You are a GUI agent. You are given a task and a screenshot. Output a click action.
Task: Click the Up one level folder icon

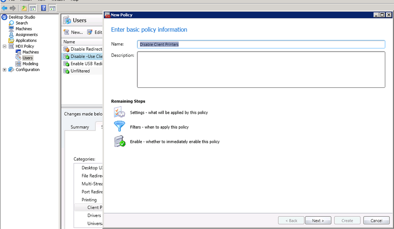point(24,8)
